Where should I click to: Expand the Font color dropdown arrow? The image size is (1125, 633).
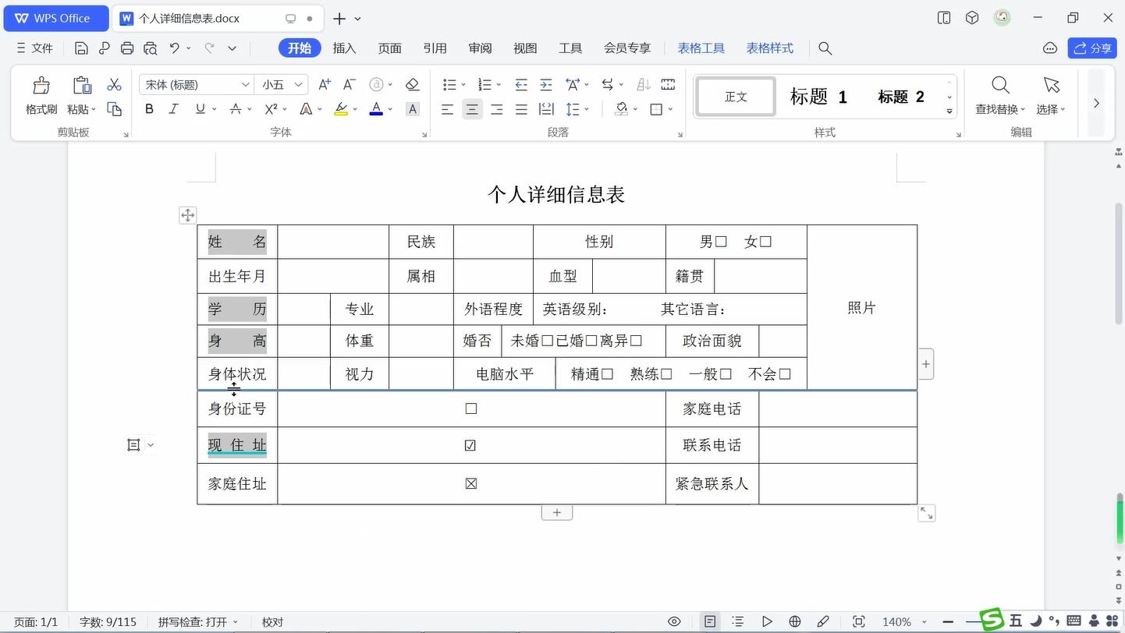pyautogui.click(x=391, y=110)
